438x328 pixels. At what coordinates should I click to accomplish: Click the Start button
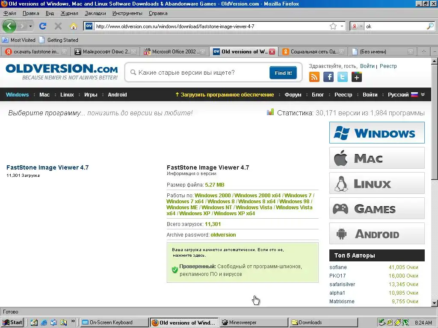(12, 322)
